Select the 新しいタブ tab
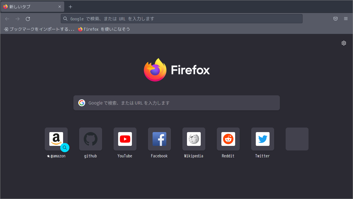353x199 pixels. click(x=32, y=7)
